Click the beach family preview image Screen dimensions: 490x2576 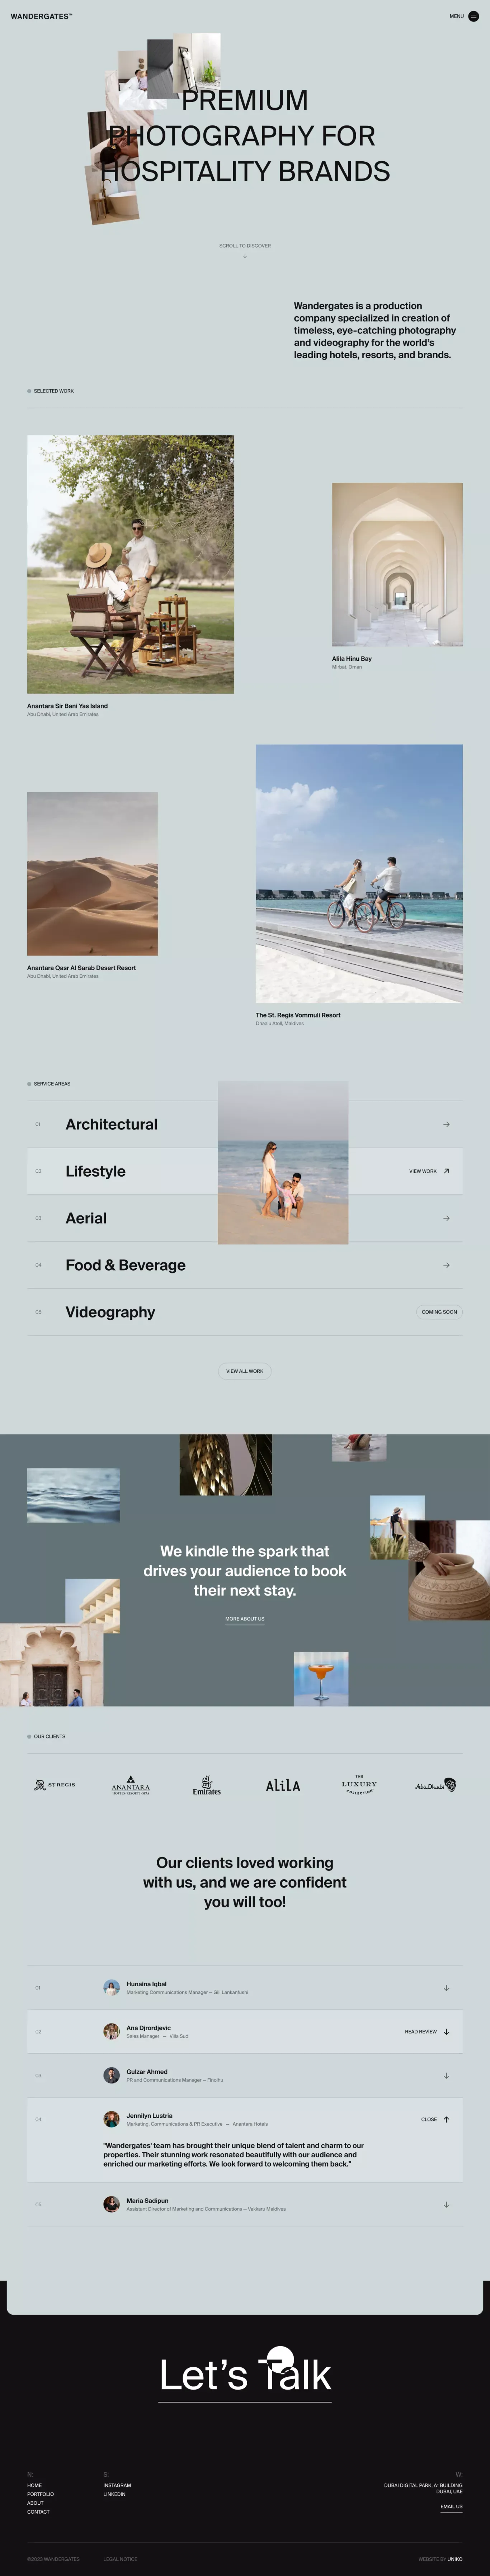pyautogui.click(x=283, y=1163)
